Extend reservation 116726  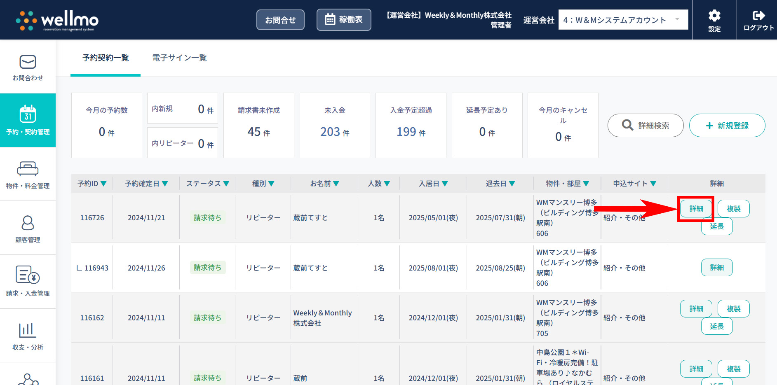click(x=717, y=226)
